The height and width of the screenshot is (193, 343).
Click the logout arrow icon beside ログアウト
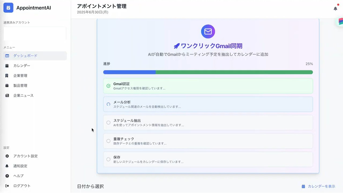coord(7,186)
